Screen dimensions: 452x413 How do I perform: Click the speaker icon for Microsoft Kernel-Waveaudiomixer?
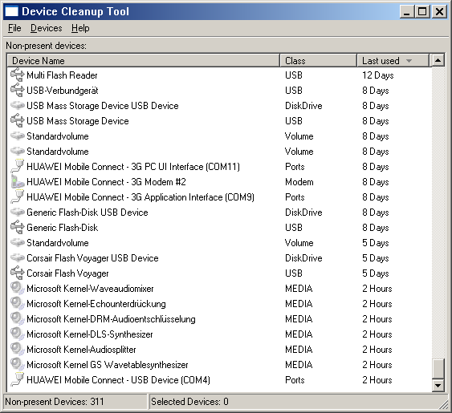coord(18,288)
